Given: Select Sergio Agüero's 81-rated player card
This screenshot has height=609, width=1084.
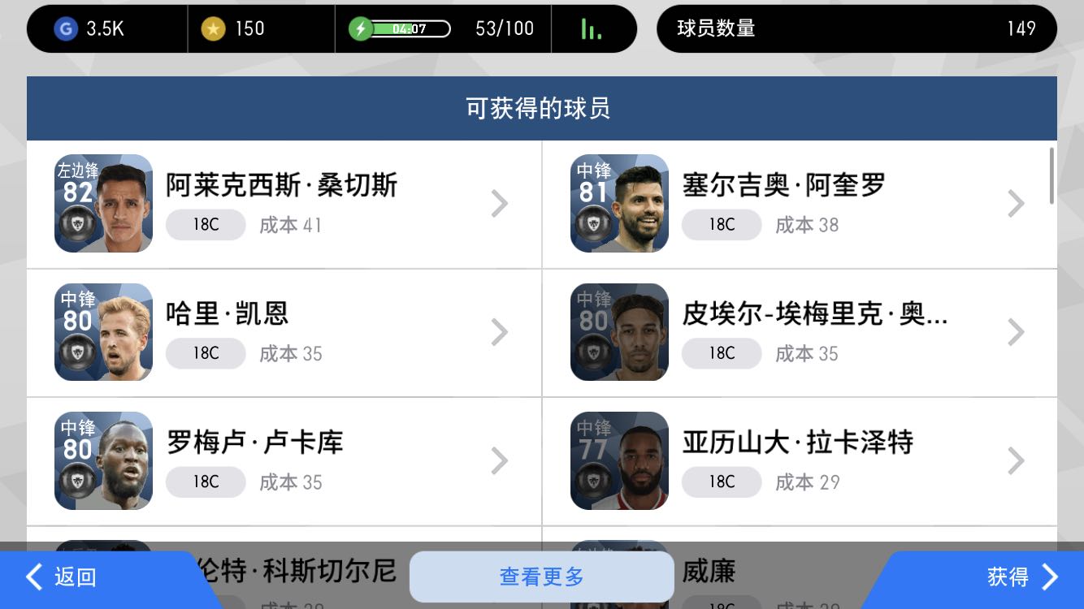Looking at the screenshot, I should point(619,204).
